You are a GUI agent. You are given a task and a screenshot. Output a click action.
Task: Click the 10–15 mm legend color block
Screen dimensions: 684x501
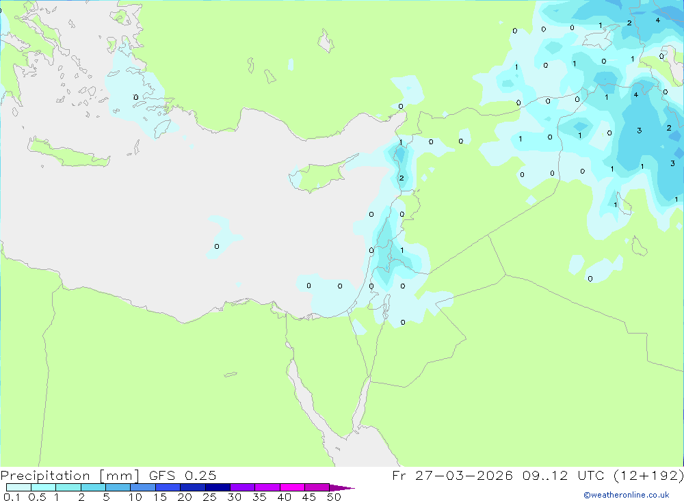tap(143, 487)
